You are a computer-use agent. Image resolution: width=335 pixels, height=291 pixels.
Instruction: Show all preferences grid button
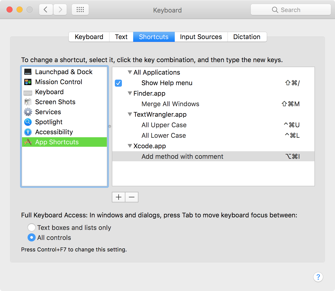coord(80,10)
